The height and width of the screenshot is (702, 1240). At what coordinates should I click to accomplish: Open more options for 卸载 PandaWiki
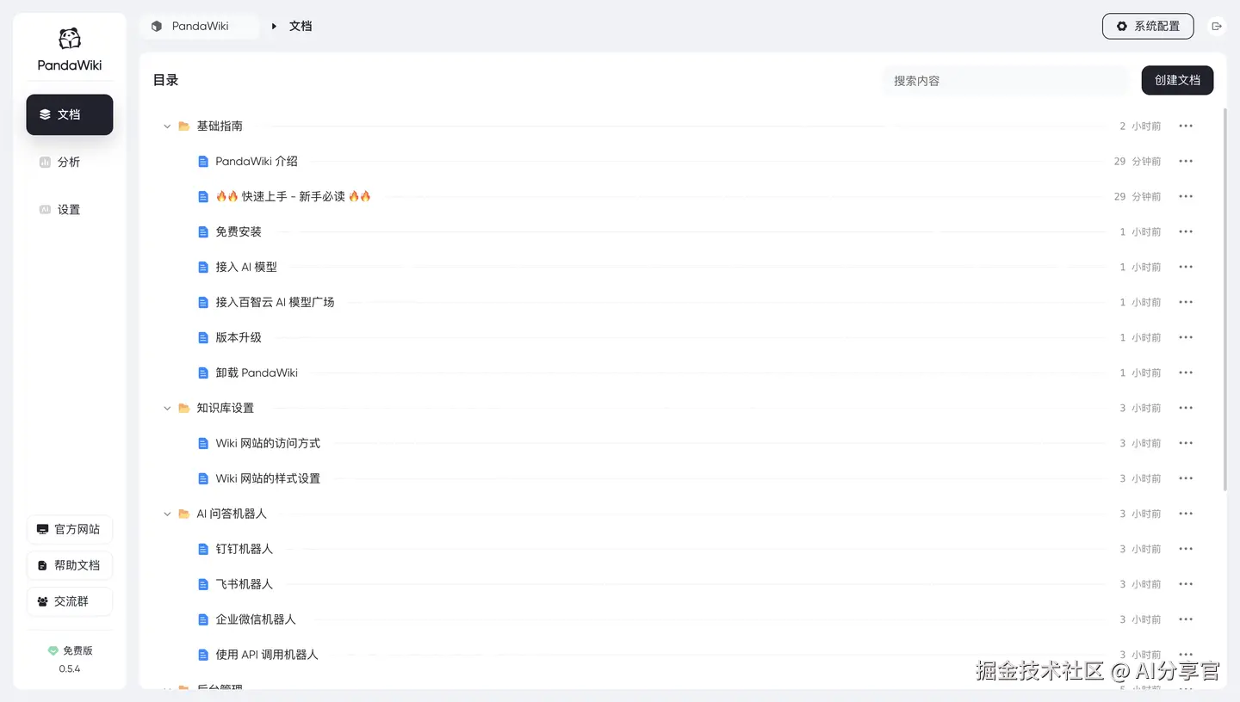(1186, 373)
